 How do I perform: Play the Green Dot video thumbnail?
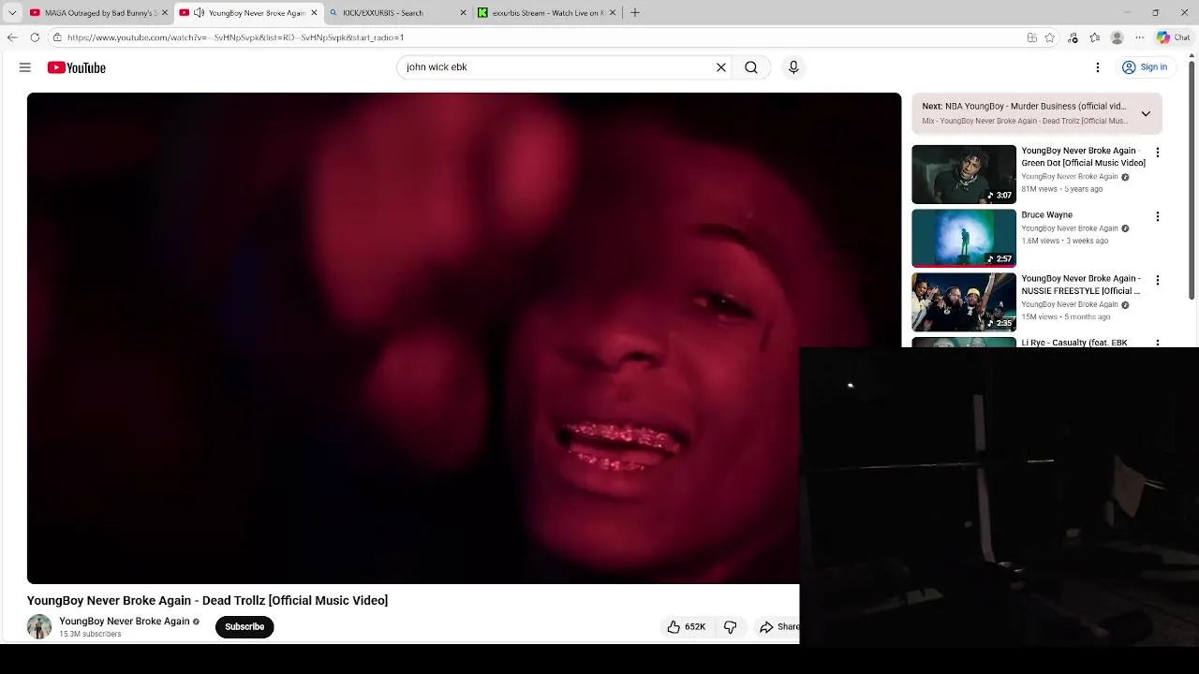(x=964, y=174)
